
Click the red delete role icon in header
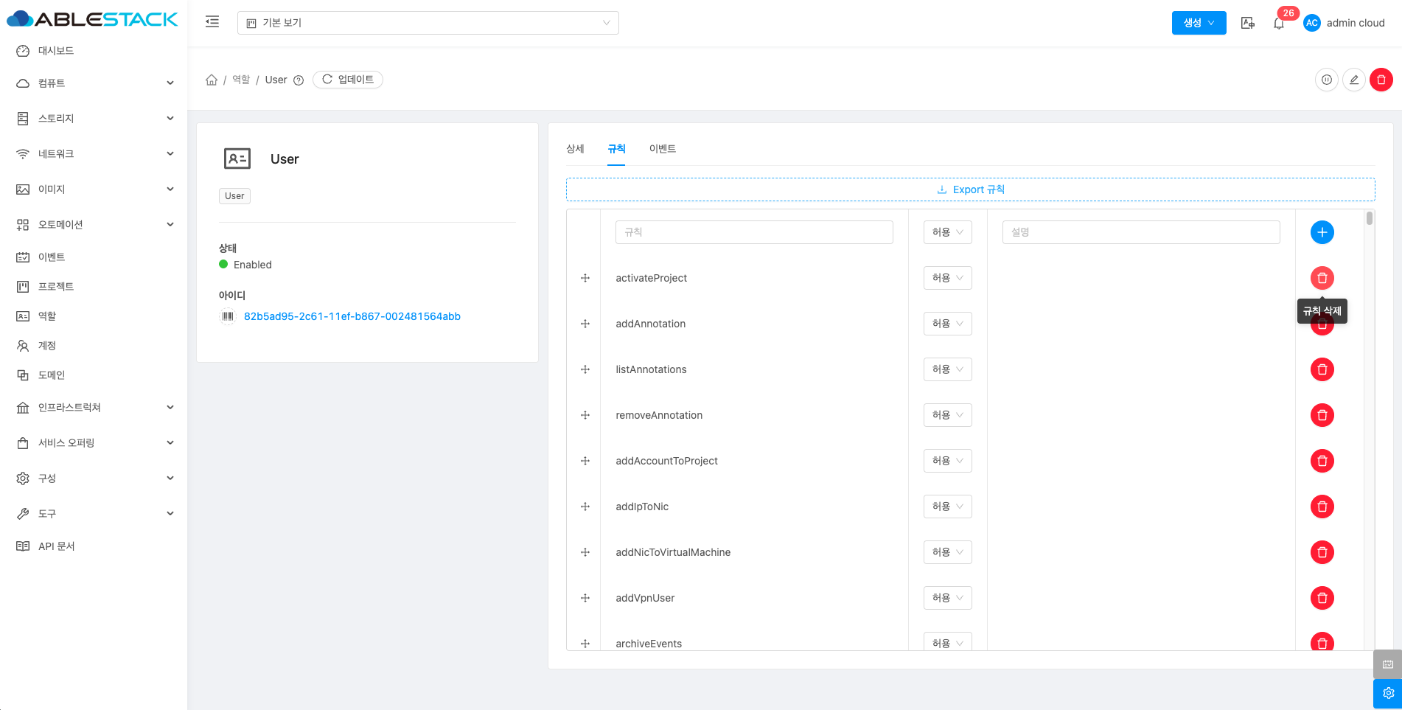1381,80
